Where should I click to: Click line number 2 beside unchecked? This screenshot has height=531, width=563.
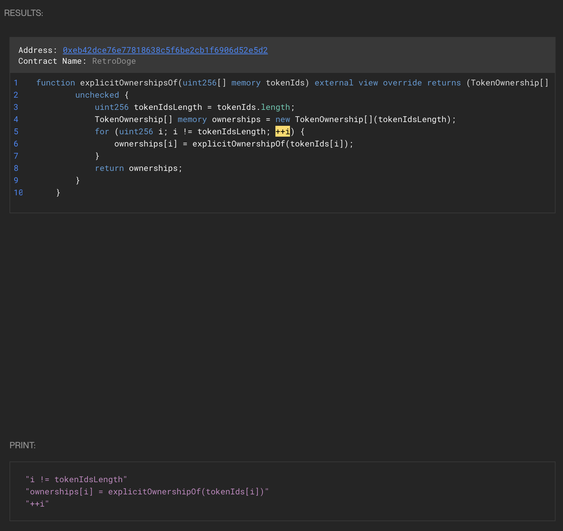pyautogui.click(x=16, y=95)
